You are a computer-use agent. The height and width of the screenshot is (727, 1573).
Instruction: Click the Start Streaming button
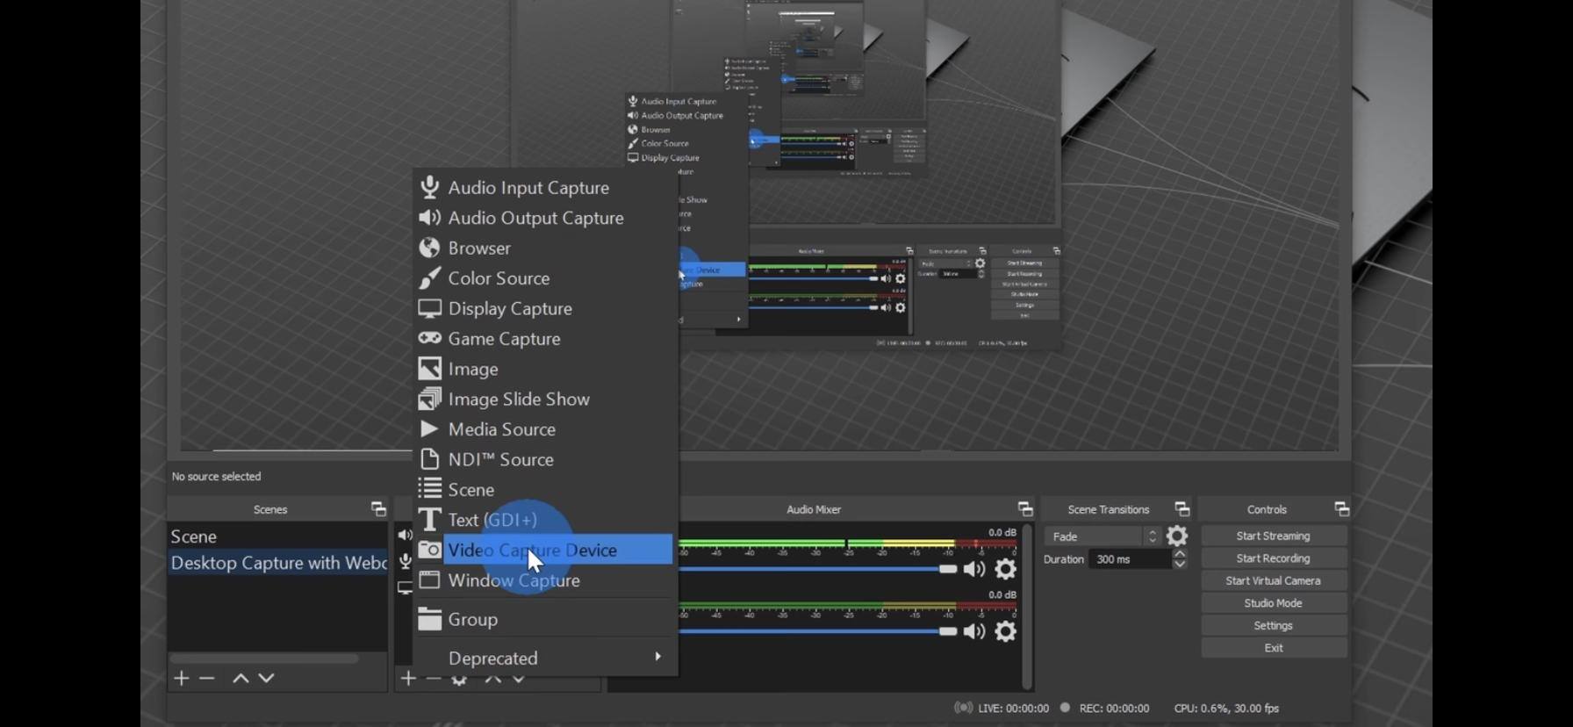coord(1273,536)
